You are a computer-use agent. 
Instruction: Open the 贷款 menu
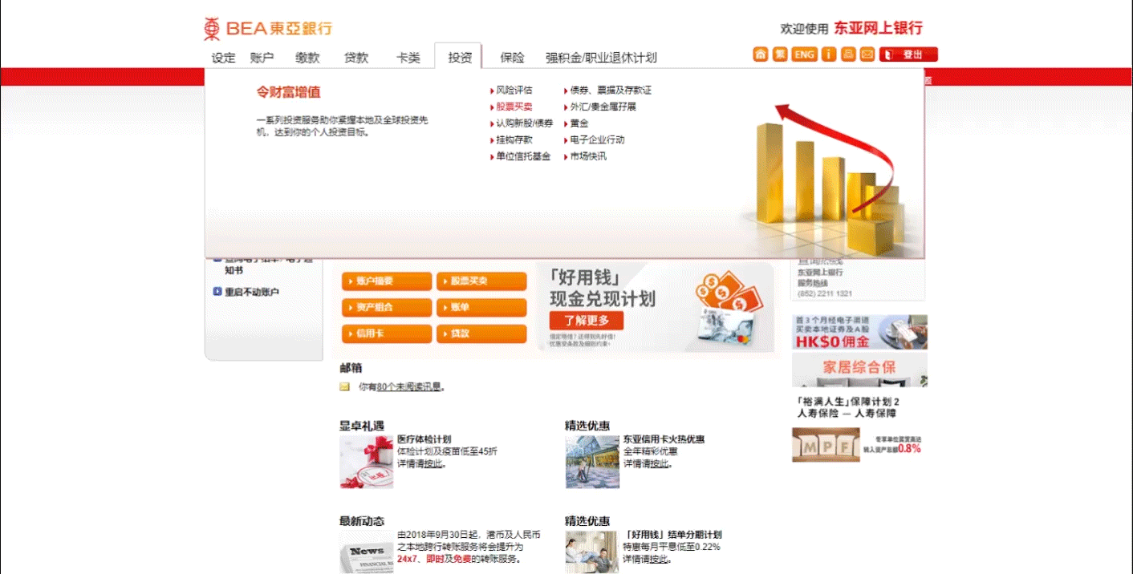pos(356,58)
